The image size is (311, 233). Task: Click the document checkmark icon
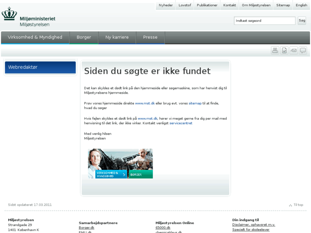pos(284,50)
